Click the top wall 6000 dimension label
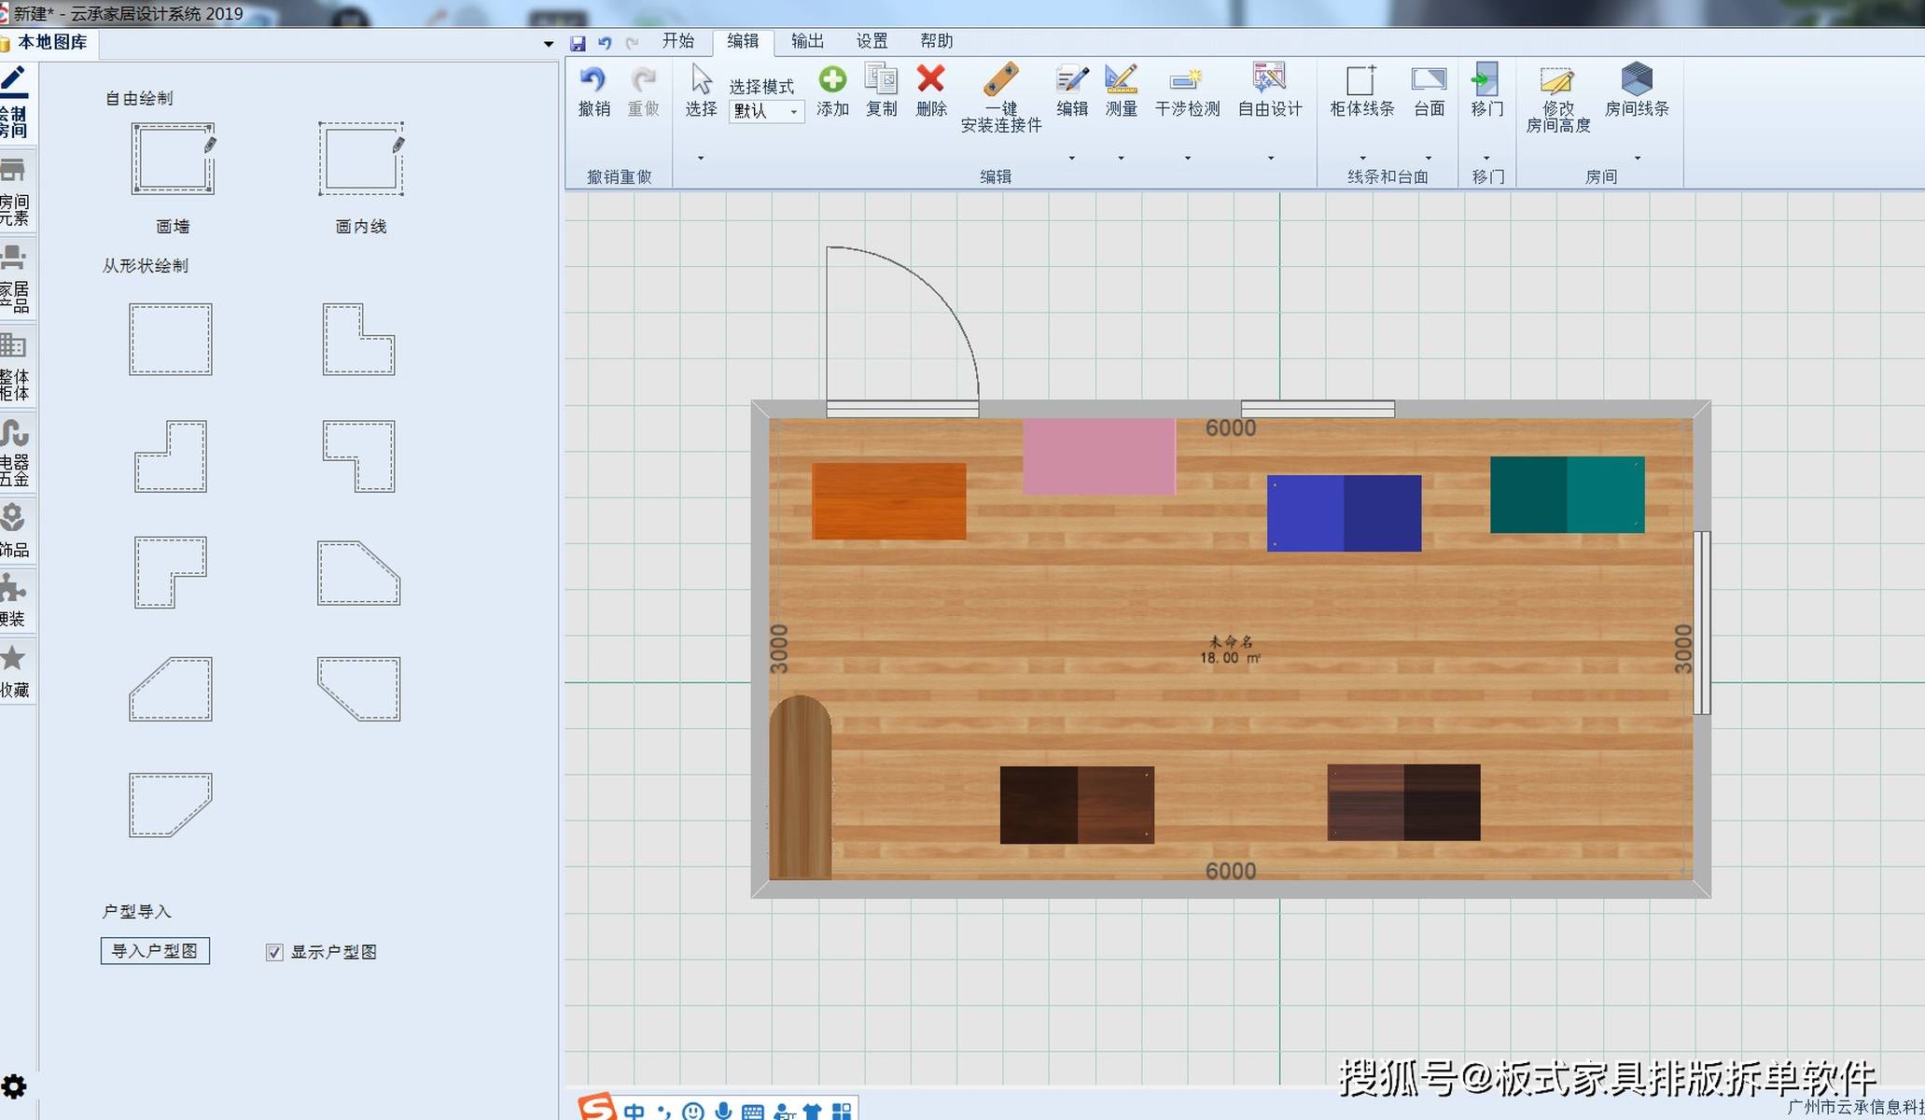The height and width of the screenshot is (1120, 1925). (1231, 428)
